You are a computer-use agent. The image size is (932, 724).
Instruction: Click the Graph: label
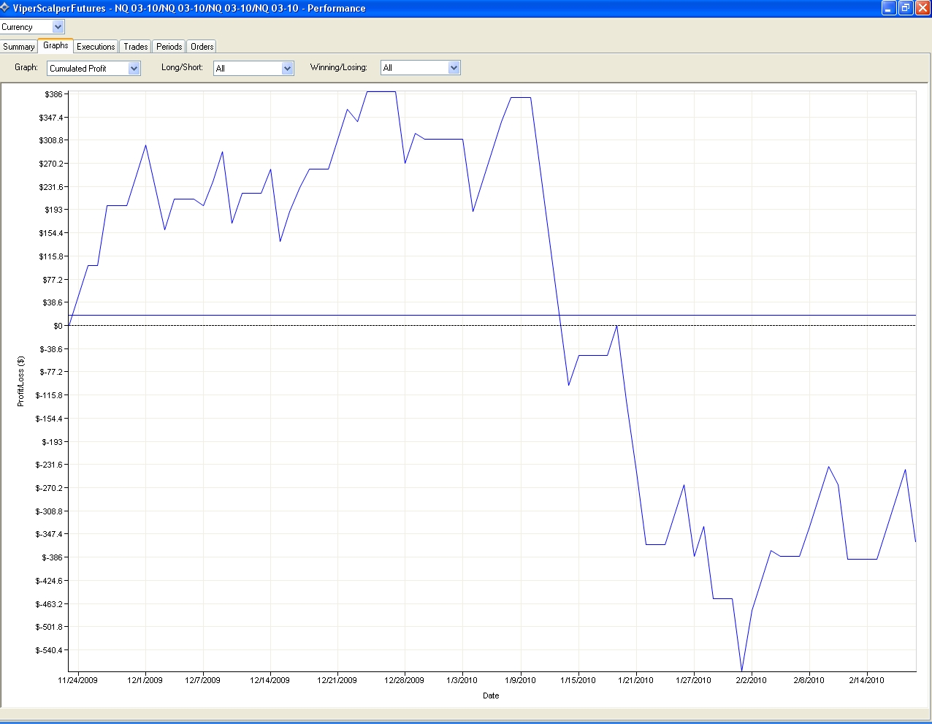[26, 67]
